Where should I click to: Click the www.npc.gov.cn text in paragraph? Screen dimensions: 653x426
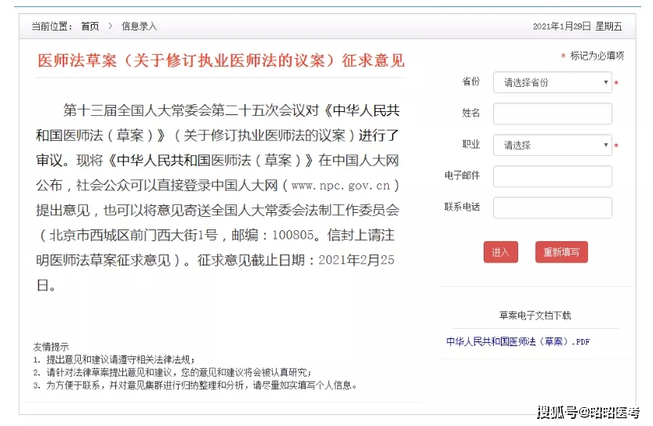(341, 186)
